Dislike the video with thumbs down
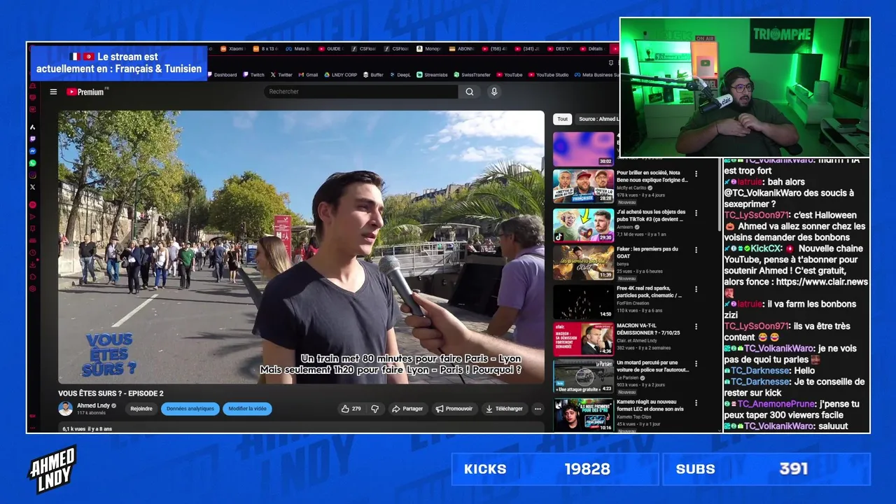Image resolution: width=896 pixels, height=504 pixels. 374,409
